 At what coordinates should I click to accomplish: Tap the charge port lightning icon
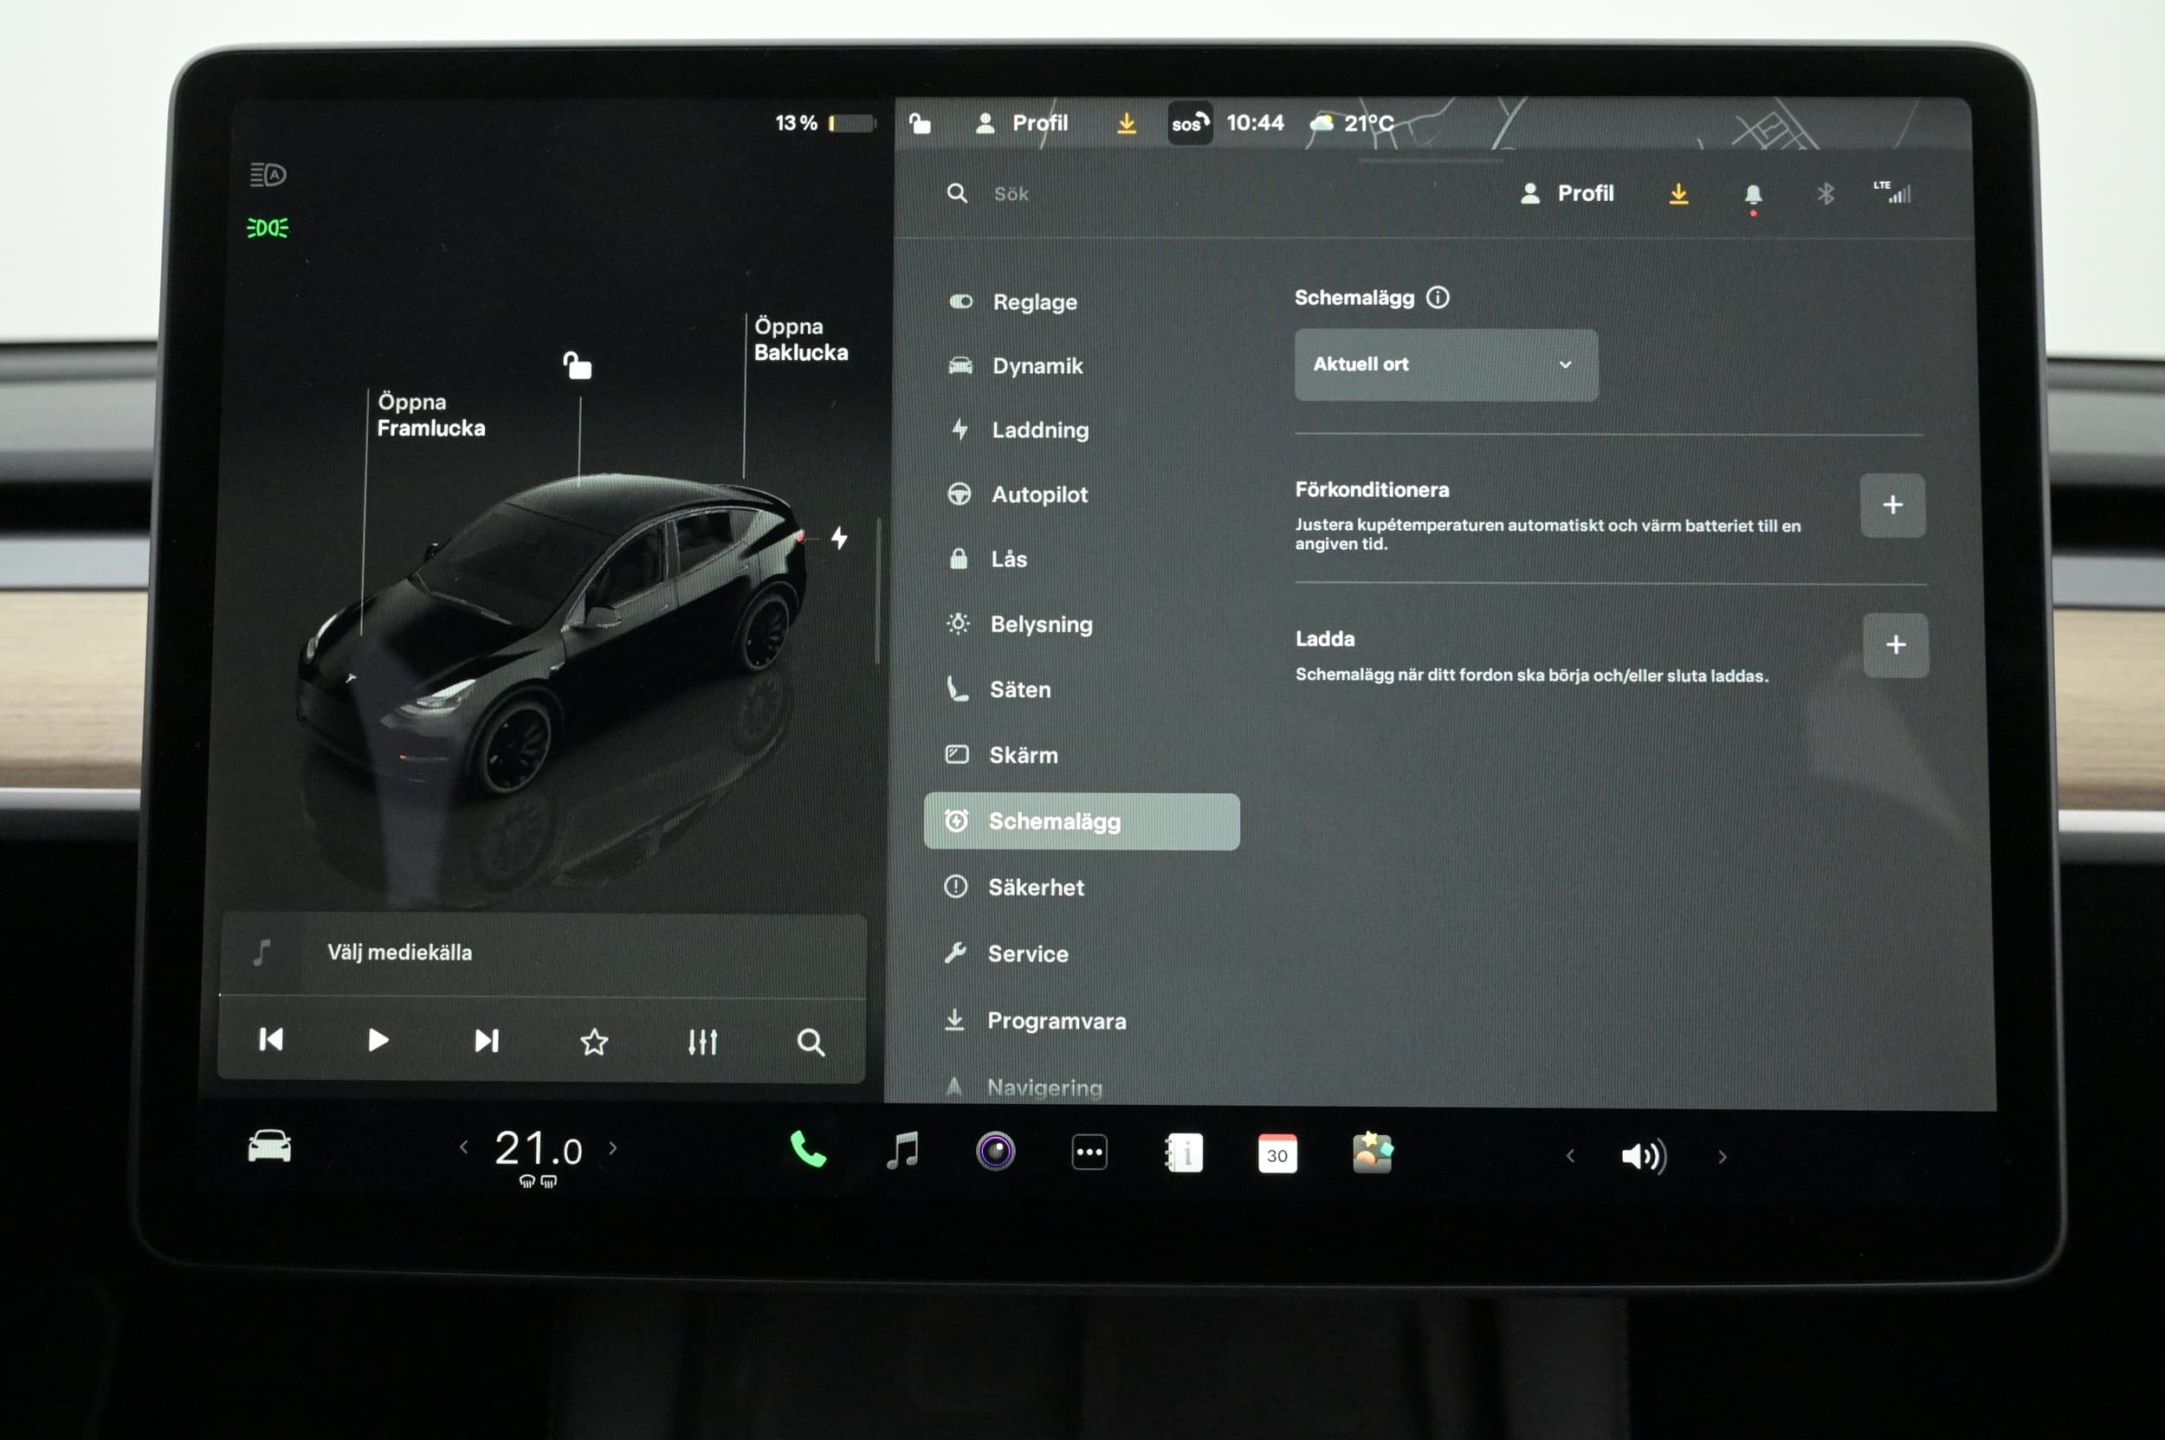point(838,537)
